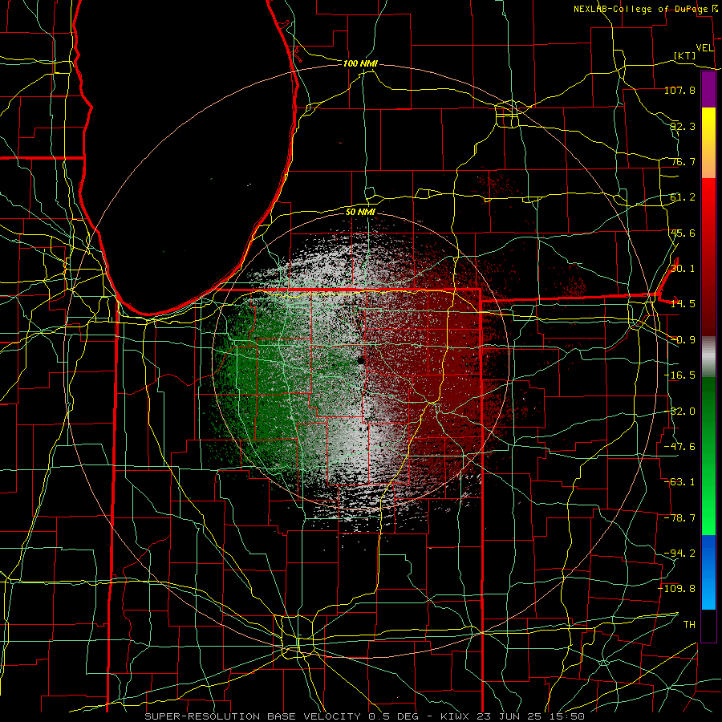The image size is (722, 722).
Task: Select the -32.0 scale value
Action: [679, 412]
